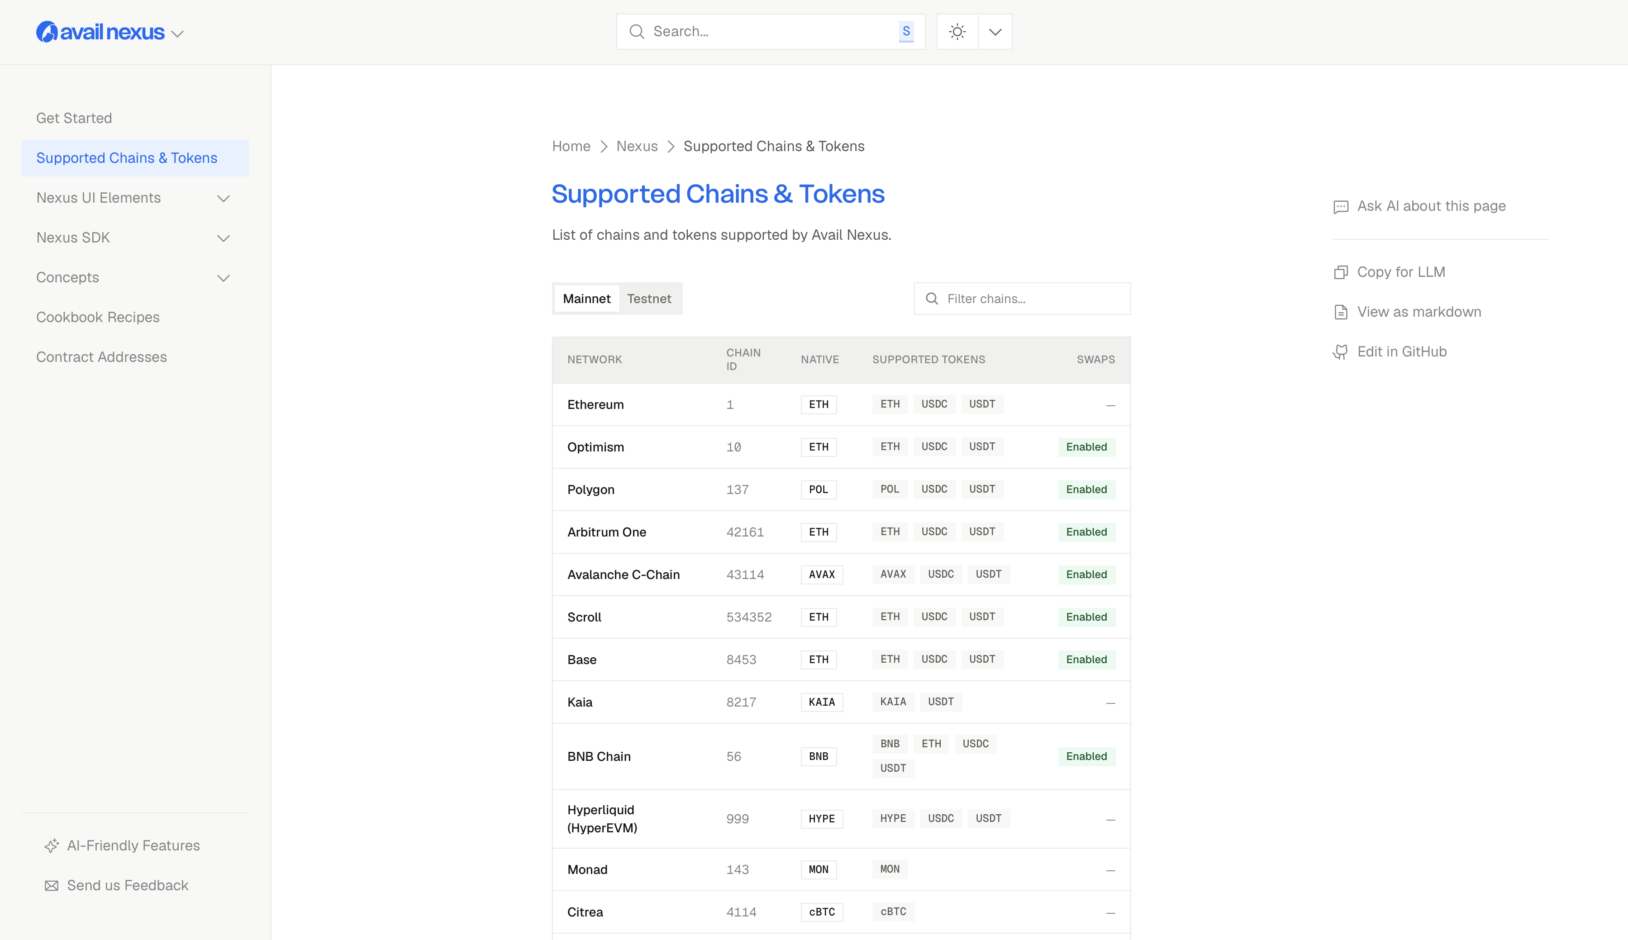Screen dimensions: 1628x940
Task: Expand the Nexus UI Elements chevron
Action: click(224, 198)
